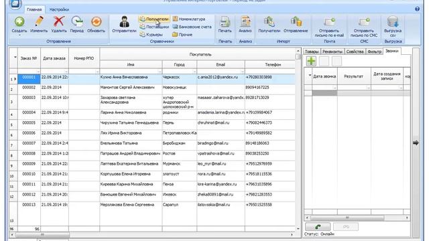Click city Ижевск cell
Image resolution: width=429 pixels, height=241 pixels.
click(x=179, y=196)
